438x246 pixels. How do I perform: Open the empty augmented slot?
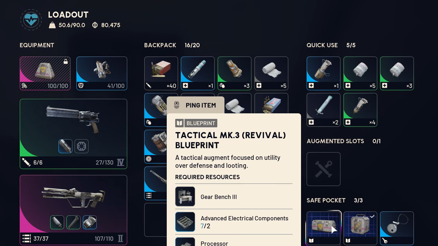pyautogui.click(x=324, y=169)
